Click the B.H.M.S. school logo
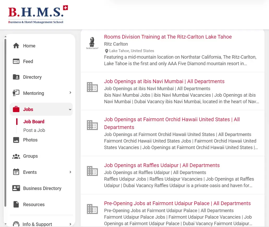 (x=38, y=15)
